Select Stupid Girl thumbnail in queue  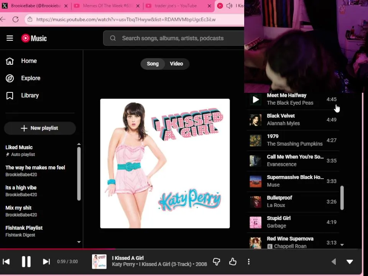click(256, 222)
